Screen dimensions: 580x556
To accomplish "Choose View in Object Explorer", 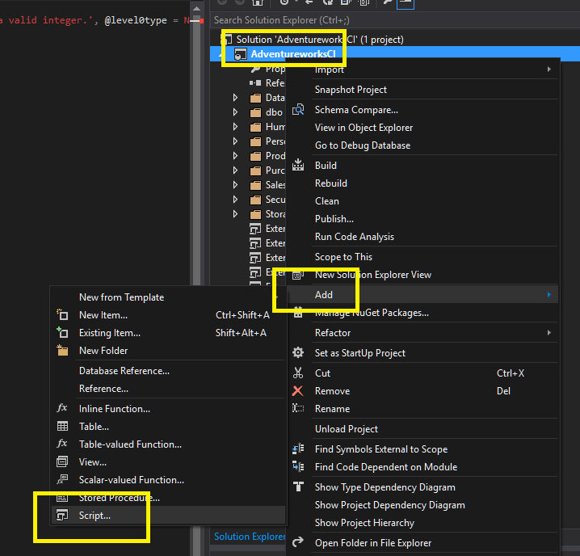I will pyautogui.click(x=364, y=128).
